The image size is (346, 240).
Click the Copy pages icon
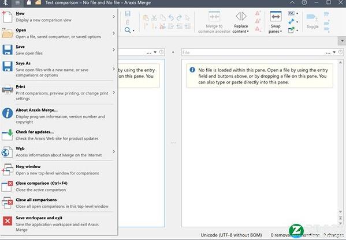163,18
